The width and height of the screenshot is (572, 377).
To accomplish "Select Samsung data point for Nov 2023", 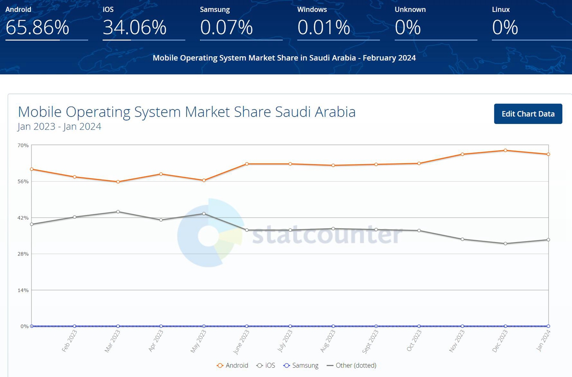I will [463, 326].
